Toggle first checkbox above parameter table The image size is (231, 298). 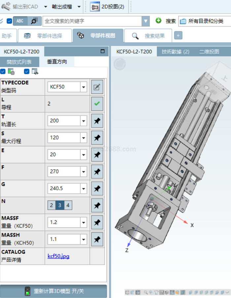click(x=3, y=71)
